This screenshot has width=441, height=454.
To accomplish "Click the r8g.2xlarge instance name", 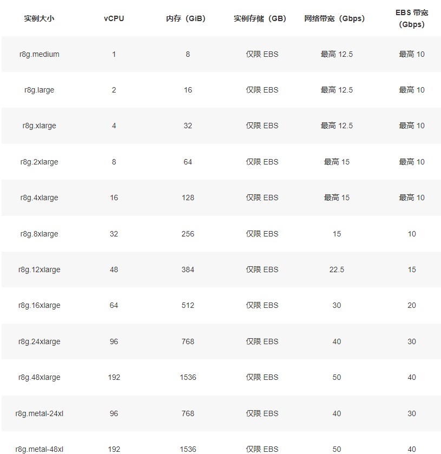I will tap(39, 162).
